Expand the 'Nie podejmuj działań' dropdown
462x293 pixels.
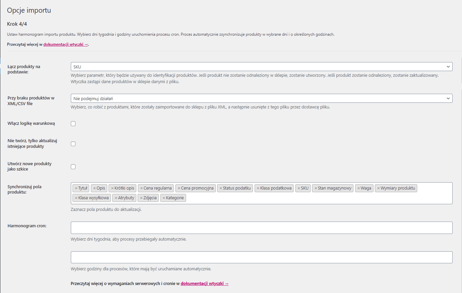coord(261,98)
